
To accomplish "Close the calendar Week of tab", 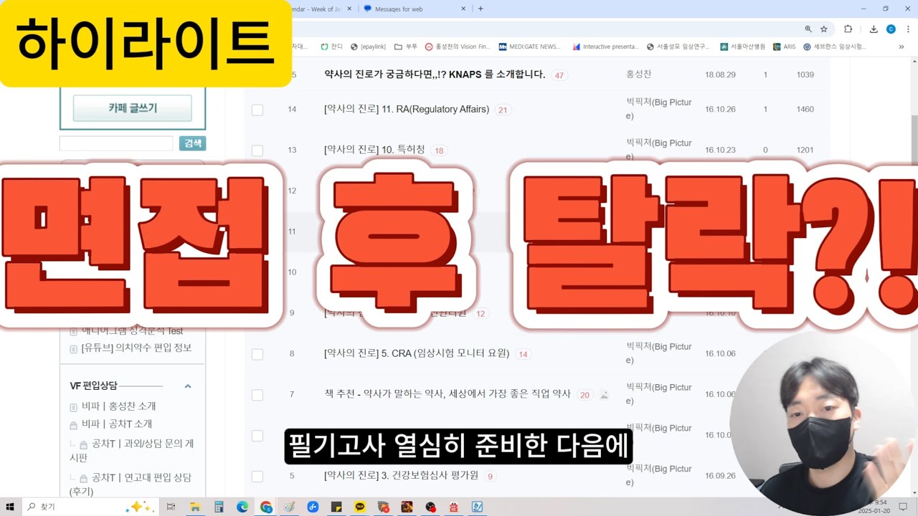I will [x=349, y=9].
